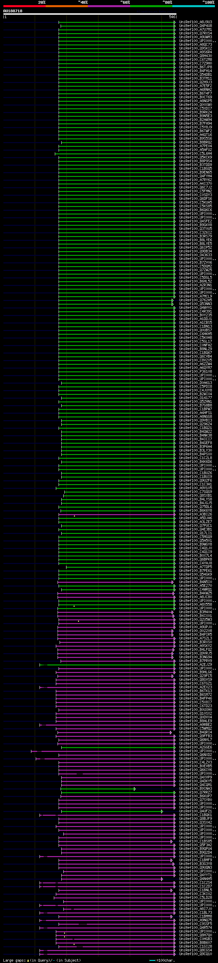Select label UniRef100_C5XDI7
The image size is (218, 963).
pos(196,108)
